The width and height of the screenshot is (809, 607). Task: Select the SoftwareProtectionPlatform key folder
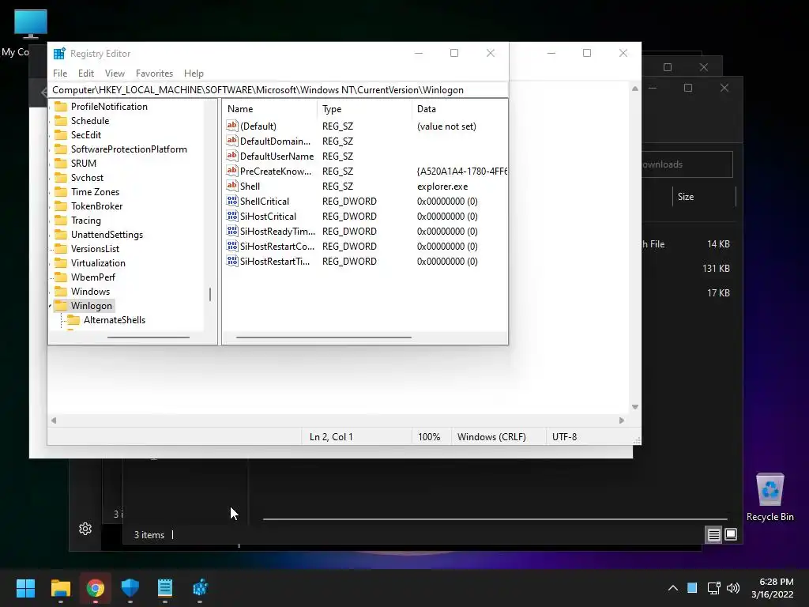[x=129, y=149]
